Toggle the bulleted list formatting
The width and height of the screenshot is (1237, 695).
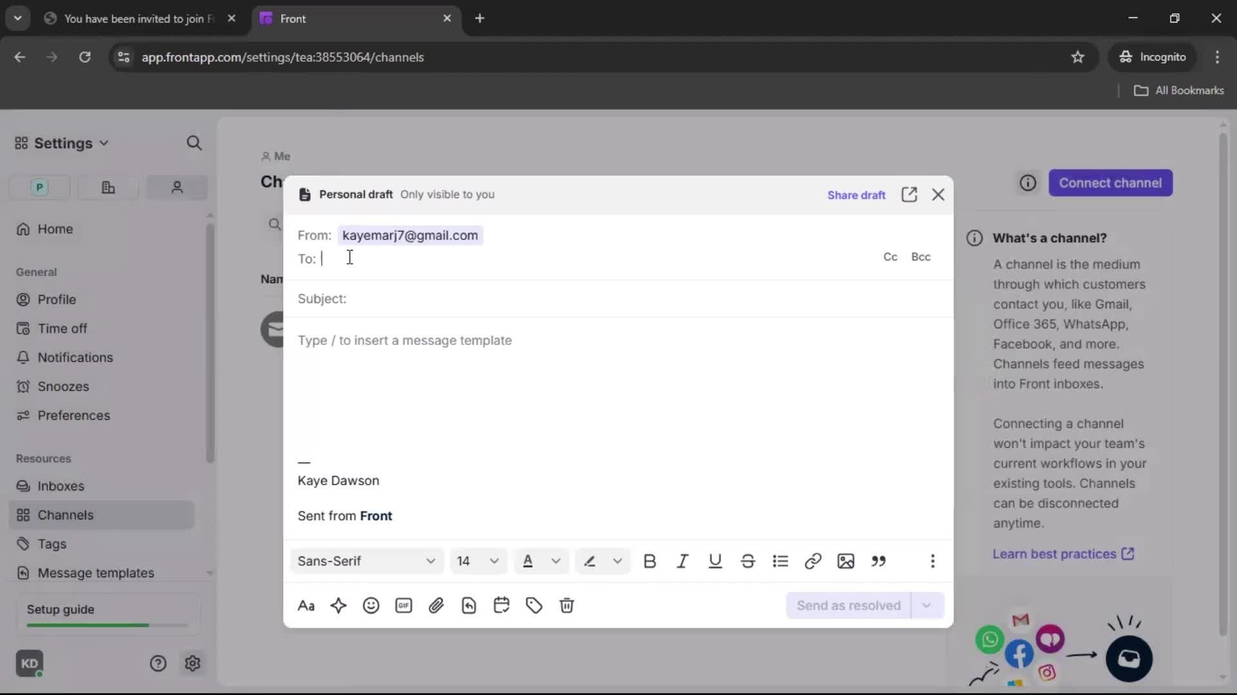click(781, 561)
